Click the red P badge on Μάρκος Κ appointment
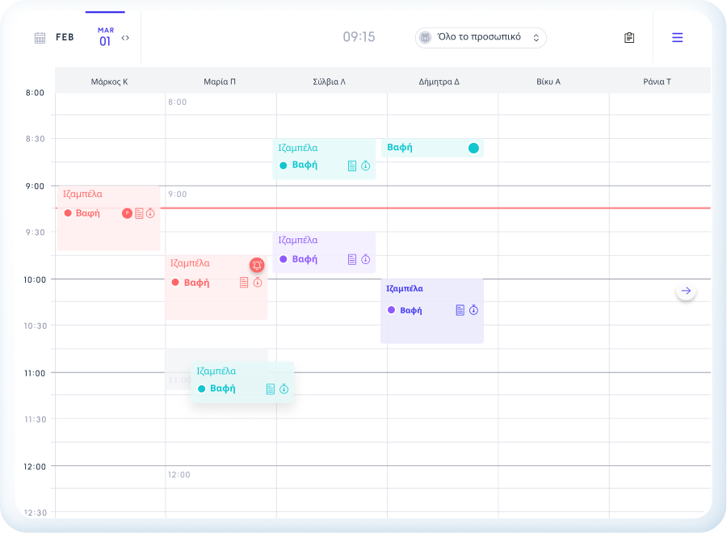Screen dimensions: 727x533 (127, 213)
